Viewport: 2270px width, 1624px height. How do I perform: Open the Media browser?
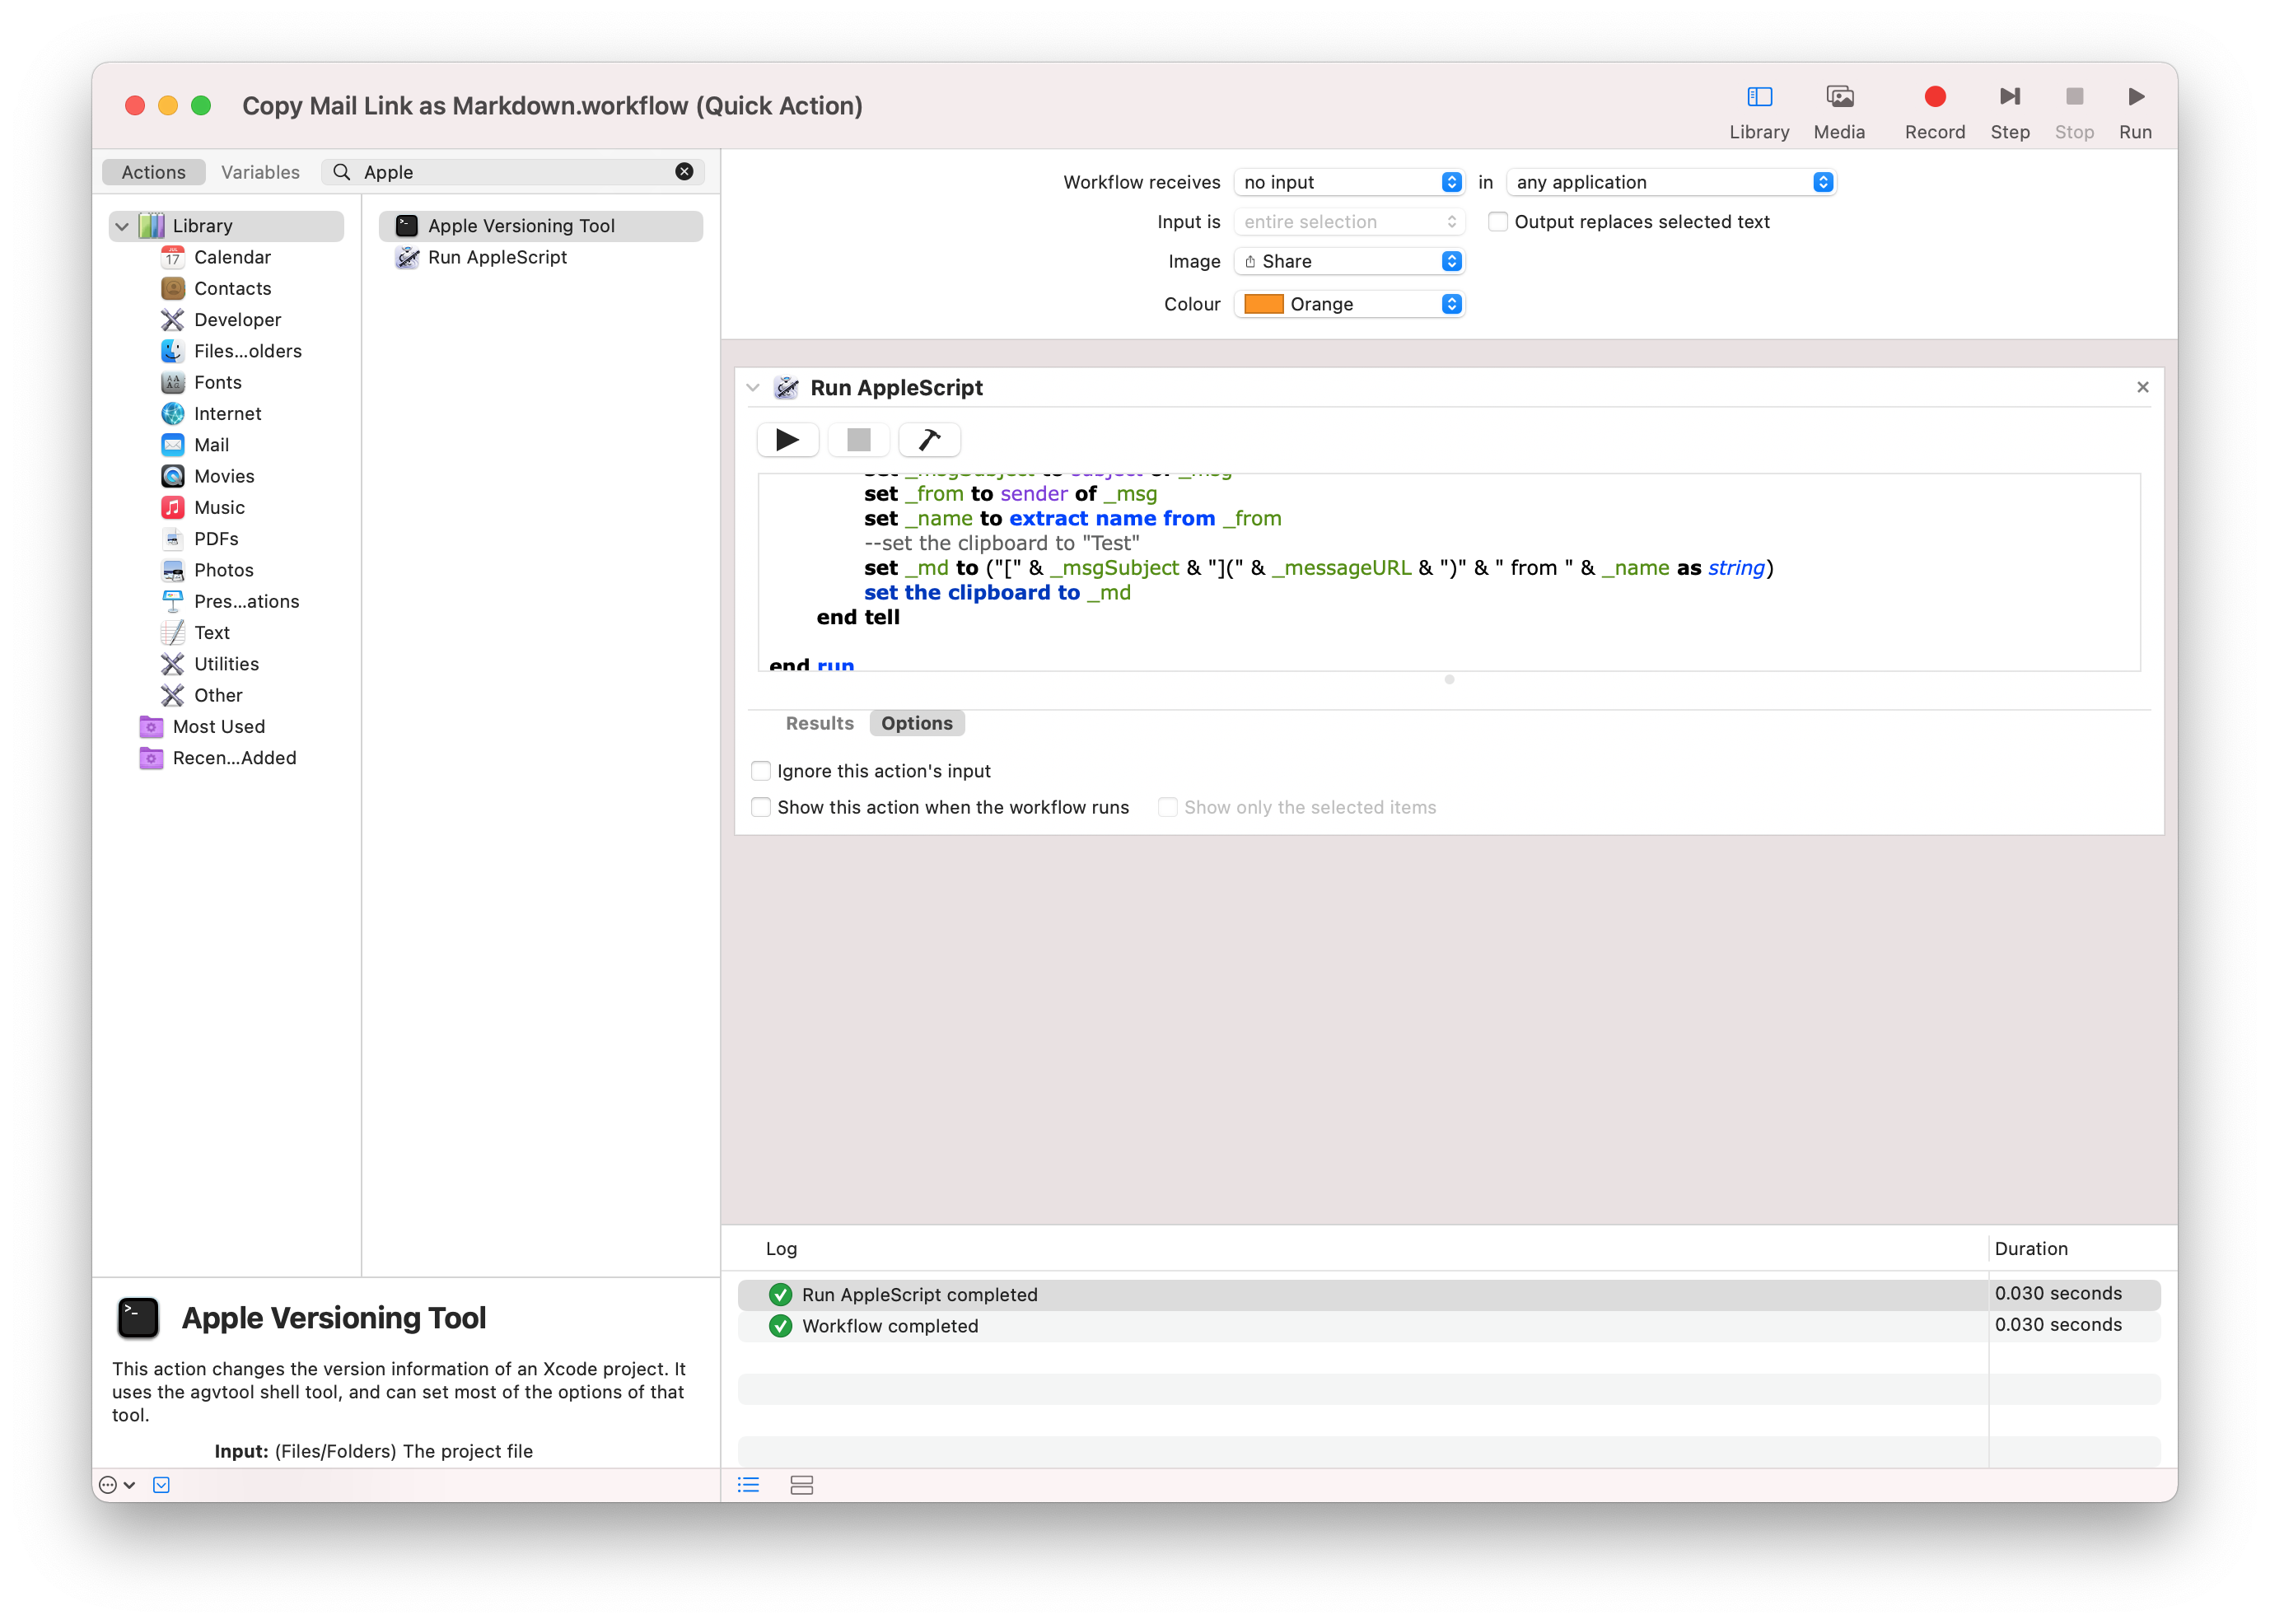click(1838, 97)
